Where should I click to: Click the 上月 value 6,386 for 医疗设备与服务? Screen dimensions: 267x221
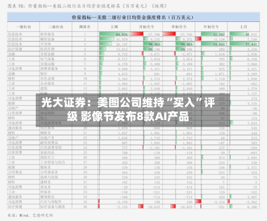(x=252, y=207)
